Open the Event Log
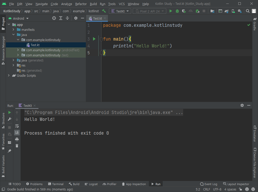 pyautogui.click(x=209, y=184)
